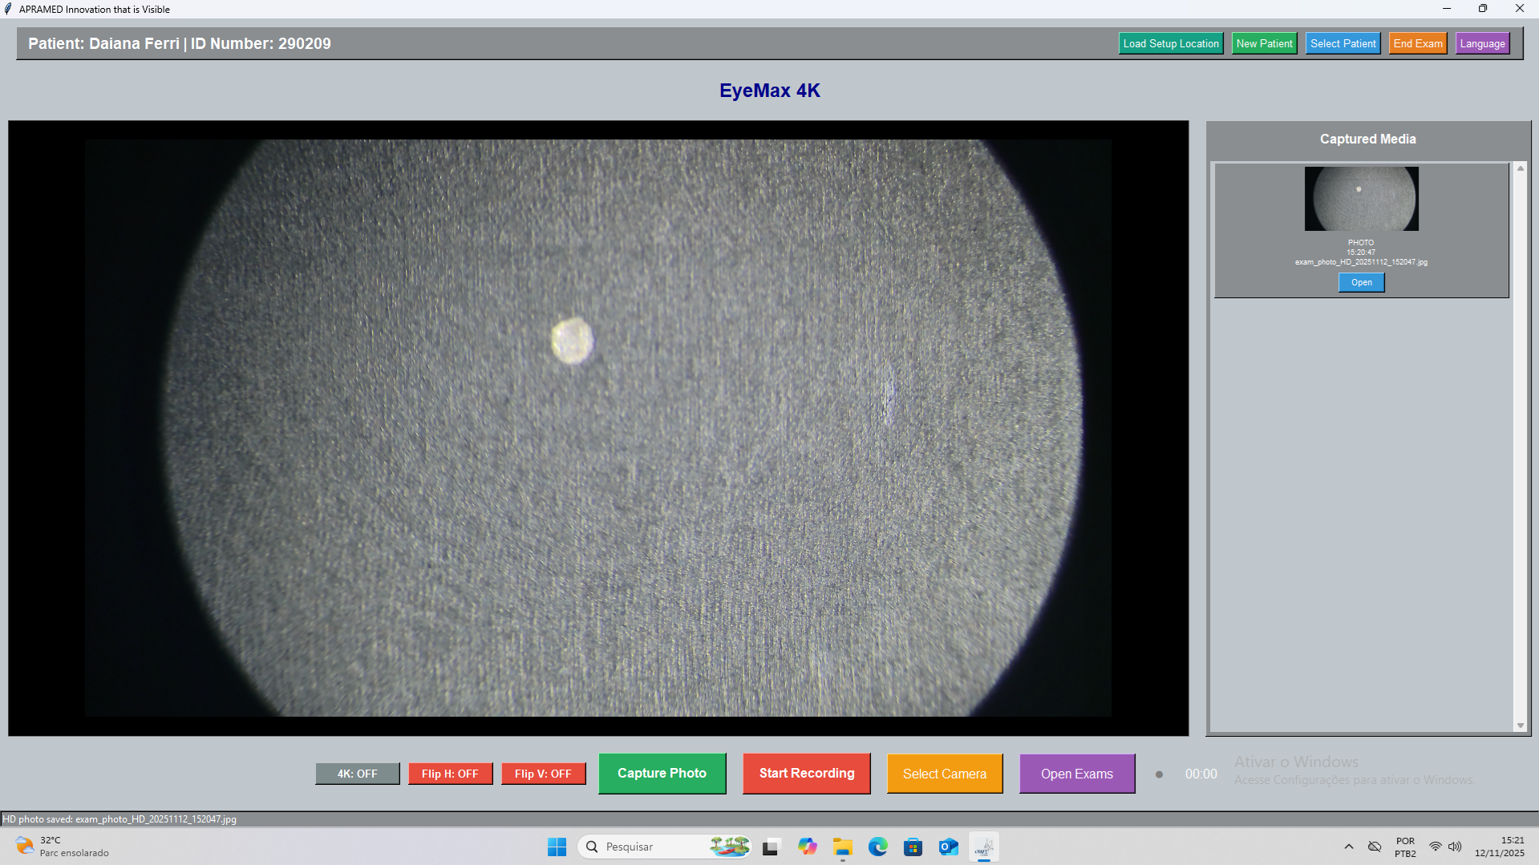Click the Captured Media panel heading
This screenshot has width=1539, height=865.
(x=1367, y=139)
